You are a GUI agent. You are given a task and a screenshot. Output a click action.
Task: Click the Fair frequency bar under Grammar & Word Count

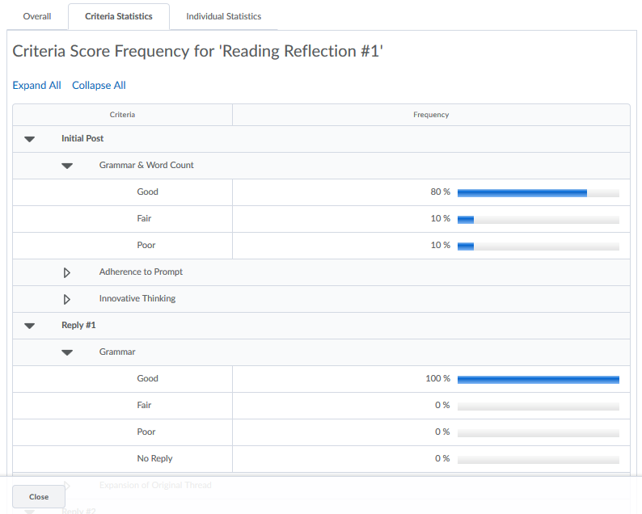coord(538,220)
